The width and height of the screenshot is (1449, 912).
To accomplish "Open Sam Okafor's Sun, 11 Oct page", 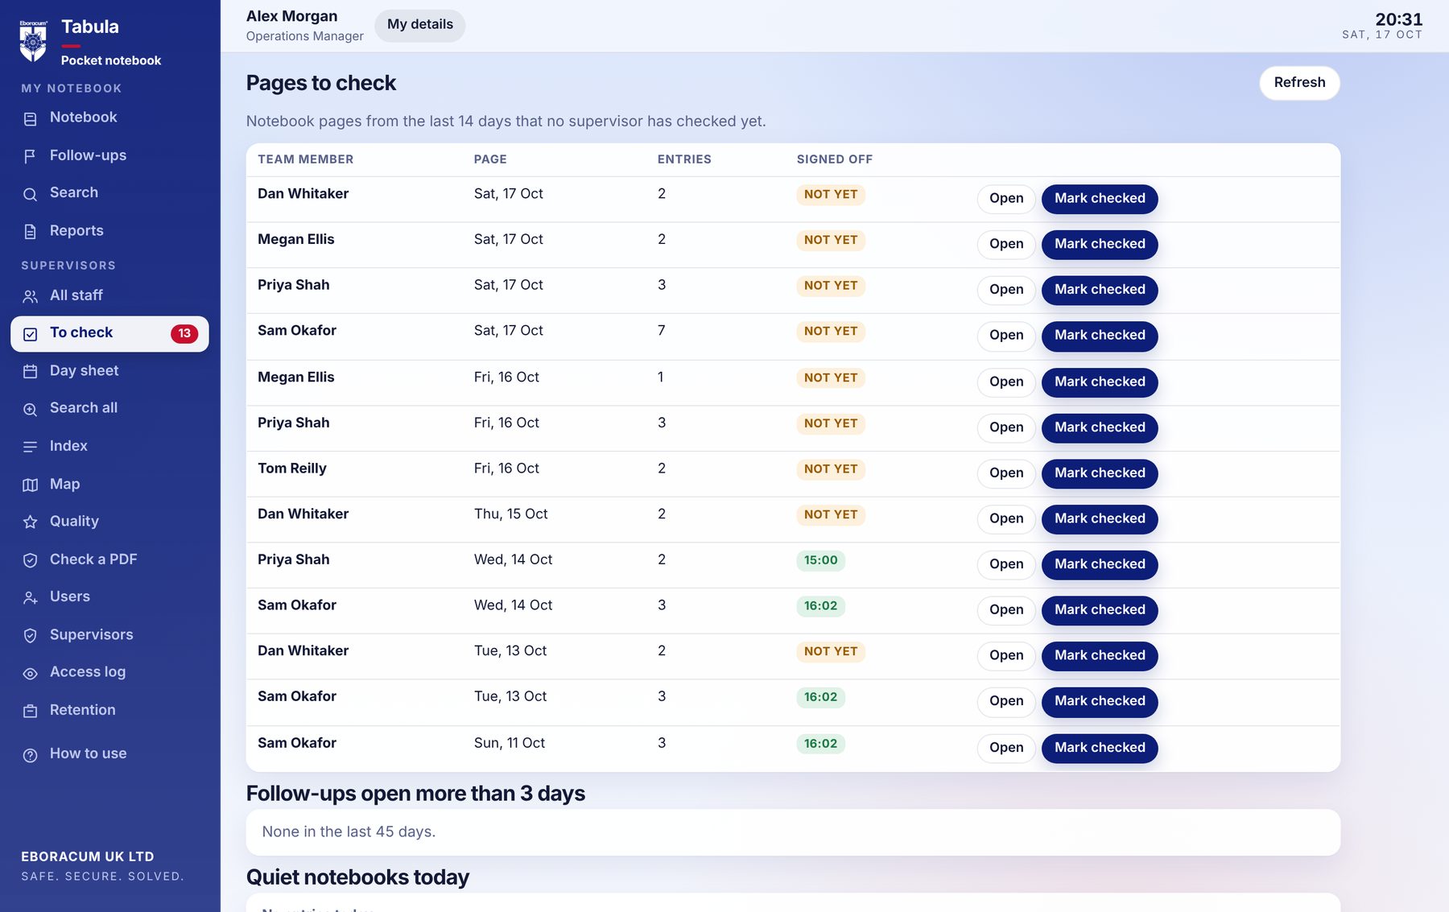I will tap(1006, 748).
